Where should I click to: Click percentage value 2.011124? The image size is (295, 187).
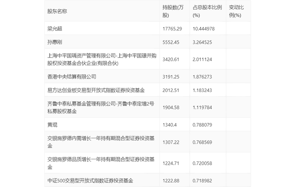point(202,59)
